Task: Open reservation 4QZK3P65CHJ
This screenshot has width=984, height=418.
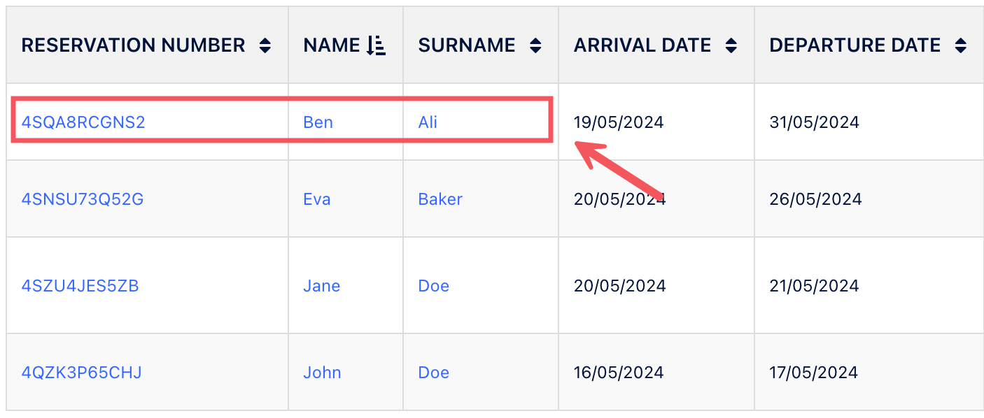Action: (82, 373)
